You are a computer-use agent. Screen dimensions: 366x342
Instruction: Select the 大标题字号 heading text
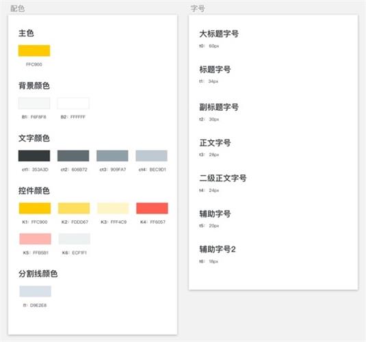tap(219, 34)
